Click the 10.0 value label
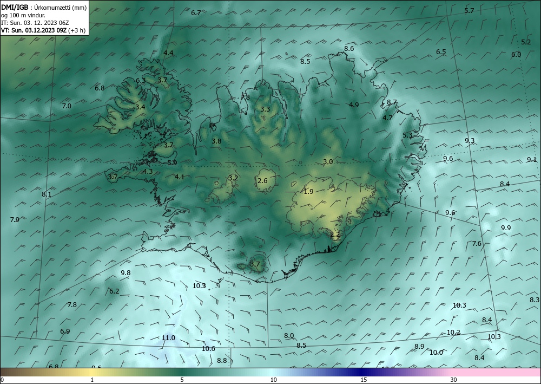The height and width of the screenshot is (384, 541). tap(437, 353)
